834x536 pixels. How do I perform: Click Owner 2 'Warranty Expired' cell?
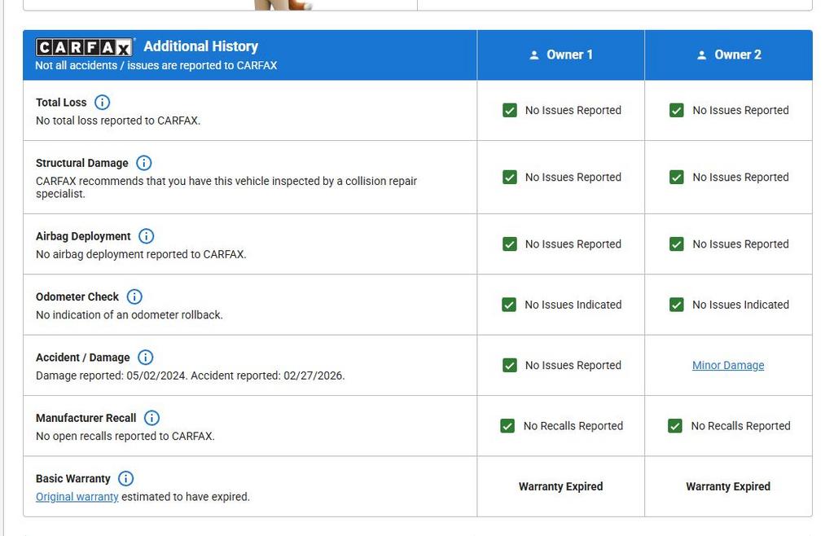coord(728,486)
